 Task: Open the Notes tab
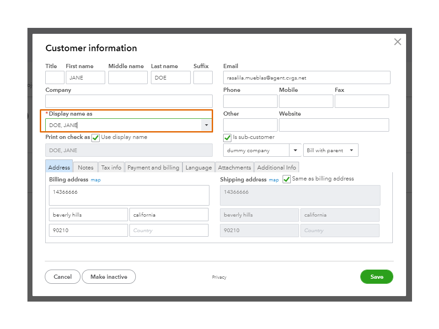pyautogui.click(x=86, y=167)
